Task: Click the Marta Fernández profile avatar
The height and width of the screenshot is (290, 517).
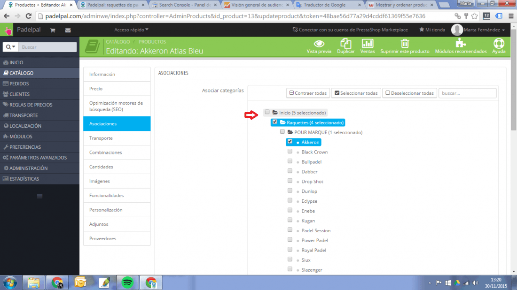Action: click(x=457, y=30)
